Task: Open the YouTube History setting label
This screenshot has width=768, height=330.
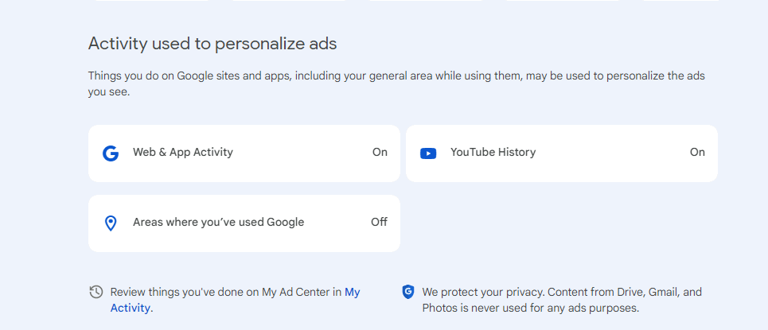Action: 493,152
